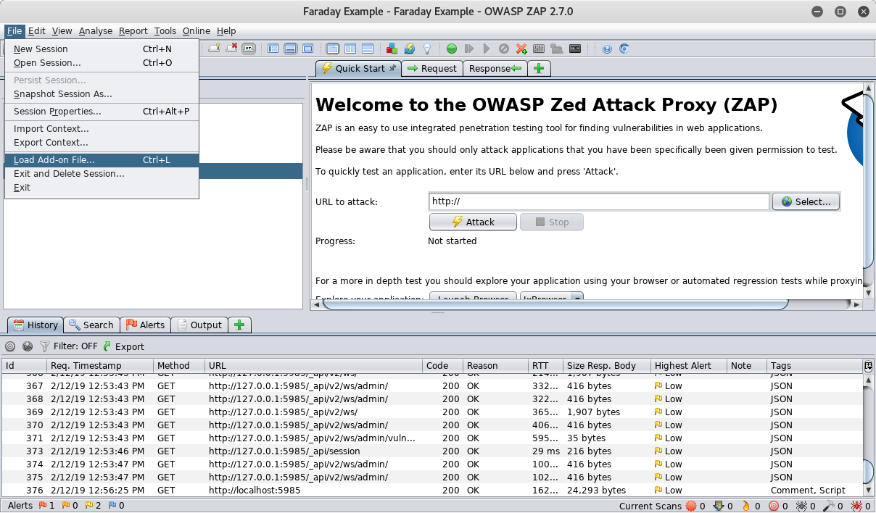Click the blue flag informational alerts count
The width and height of the screenshot is (876, 513).
pos(116,506)
